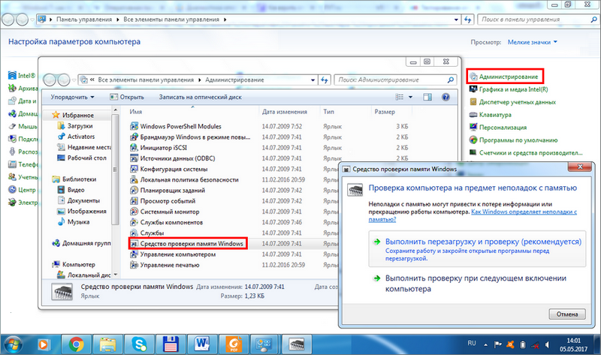Image resolution: width=601 pixels, height=355 pixels.
Task: Click the Системный монитор shortcut icon
Action: tap(134, 212)
